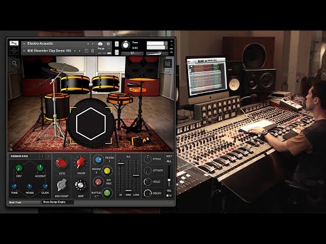Switch to the Drum Design Engine tab

pos(54,202)
